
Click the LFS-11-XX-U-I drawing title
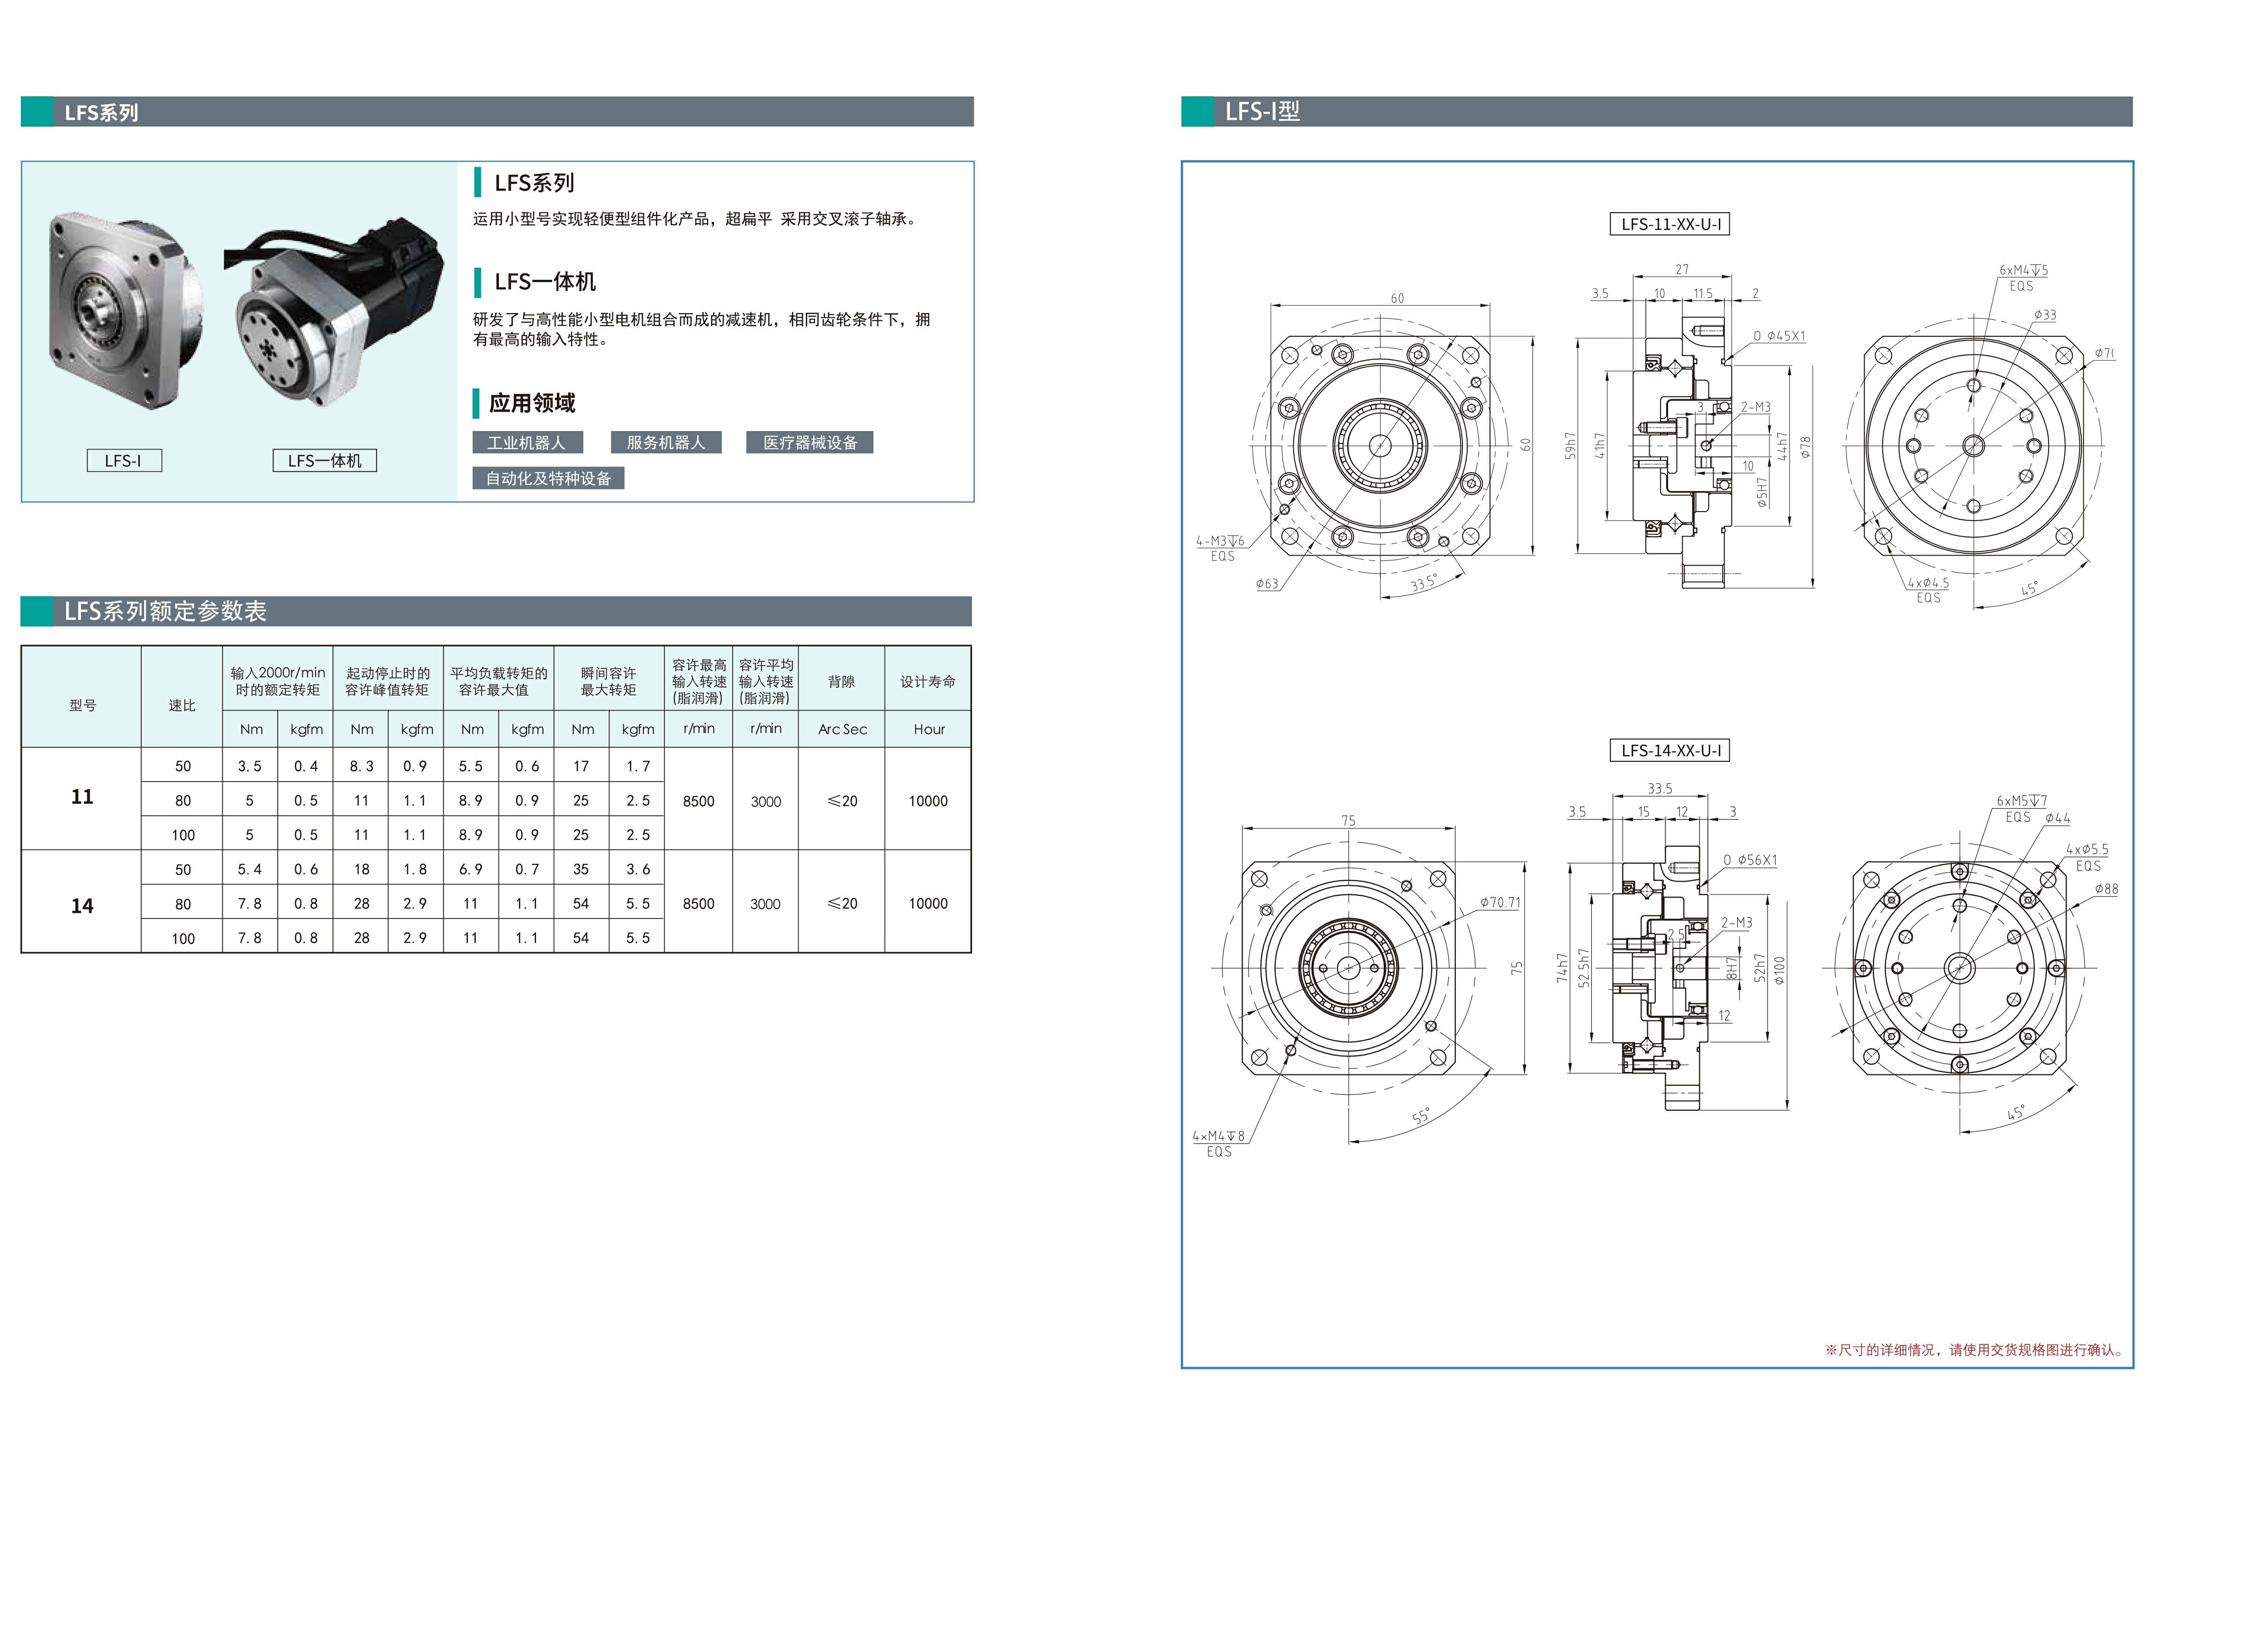1670,225
